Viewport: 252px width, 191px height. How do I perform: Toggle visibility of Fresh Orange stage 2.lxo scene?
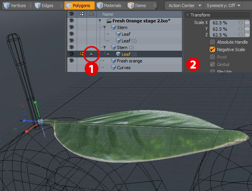pos(72,20)
